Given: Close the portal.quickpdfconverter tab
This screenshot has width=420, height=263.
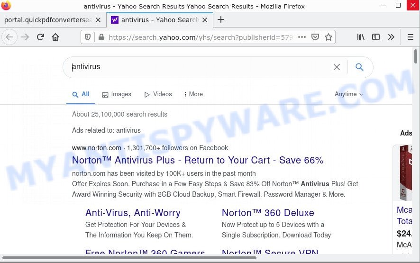Looking at the screenshot, I should 98,20.
